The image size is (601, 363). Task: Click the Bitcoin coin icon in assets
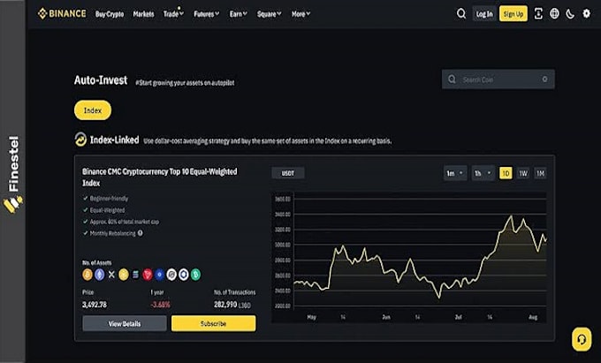pos(87,275)
